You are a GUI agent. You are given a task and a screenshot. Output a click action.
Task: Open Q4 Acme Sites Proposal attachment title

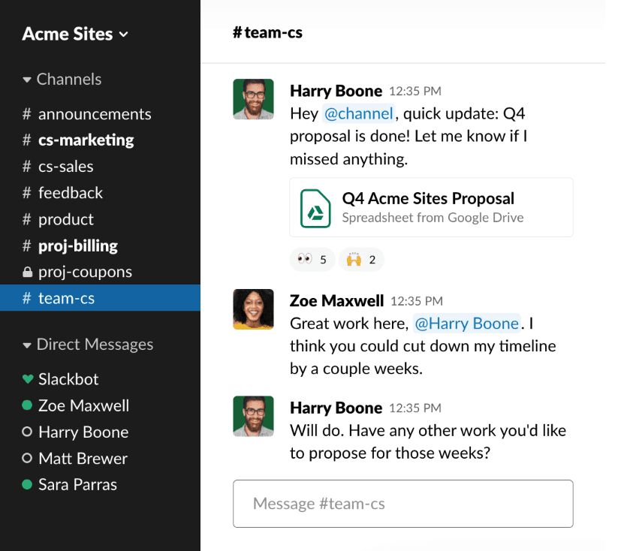pyautogui.click(x=428, y=198)
